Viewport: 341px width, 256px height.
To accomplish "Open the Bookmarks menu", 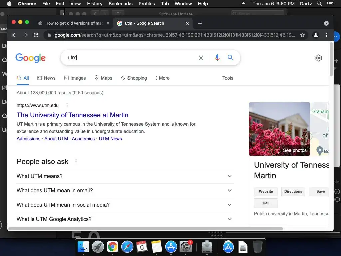I will click(x=121, y=4).
